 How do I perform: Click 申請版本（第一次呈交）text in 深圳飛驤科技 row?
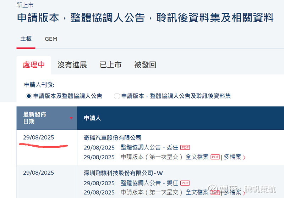[152, 192]
